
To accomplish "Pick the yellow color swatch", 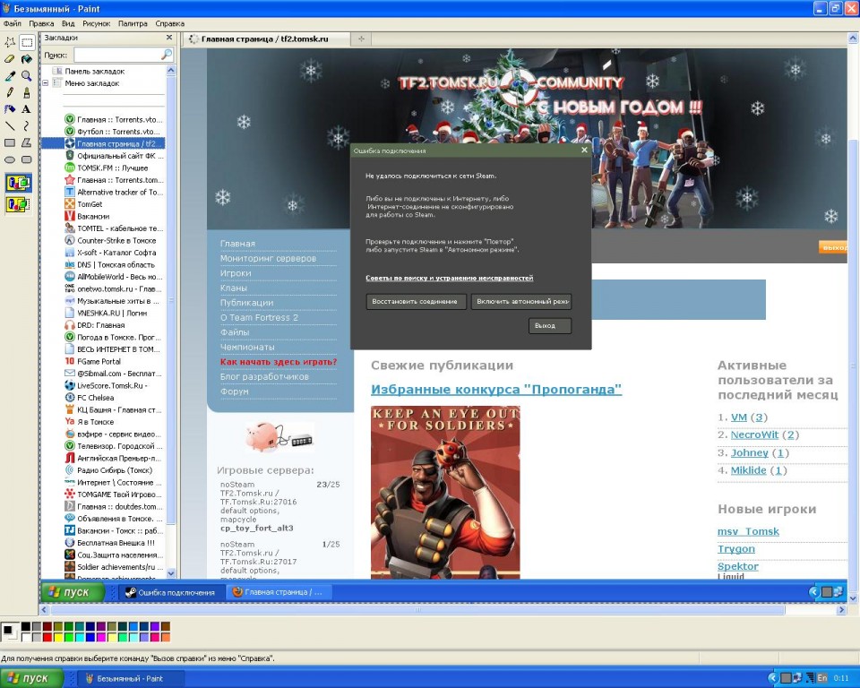I will tap(58, 637).
